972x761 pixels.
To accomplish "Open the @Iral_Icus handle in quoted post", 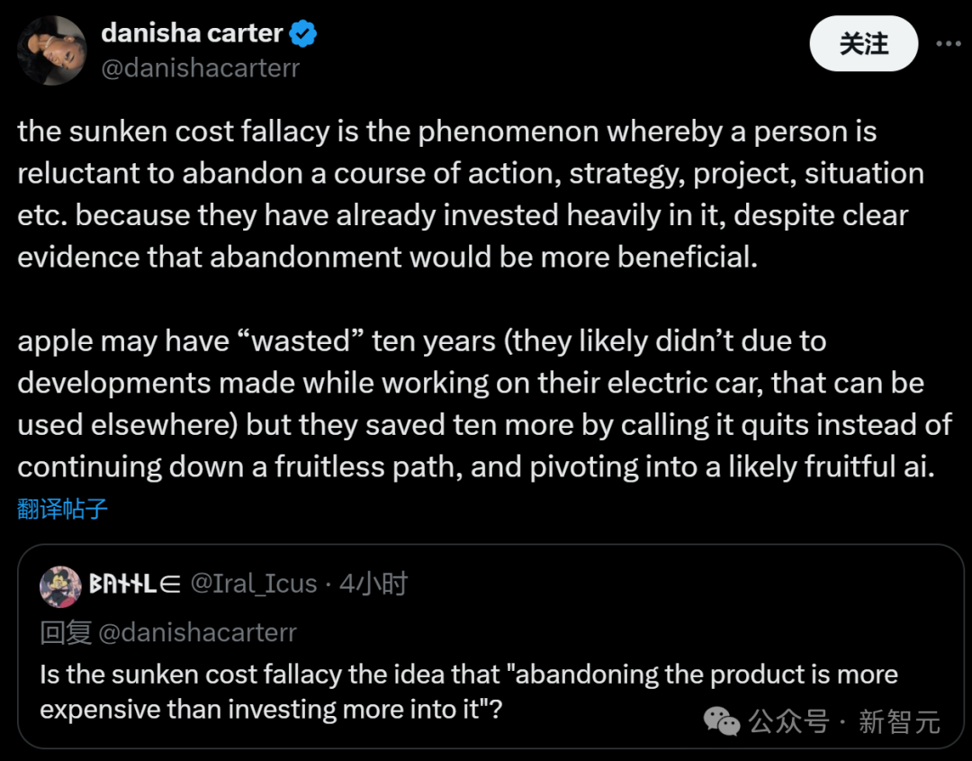I will pos(254,584).
